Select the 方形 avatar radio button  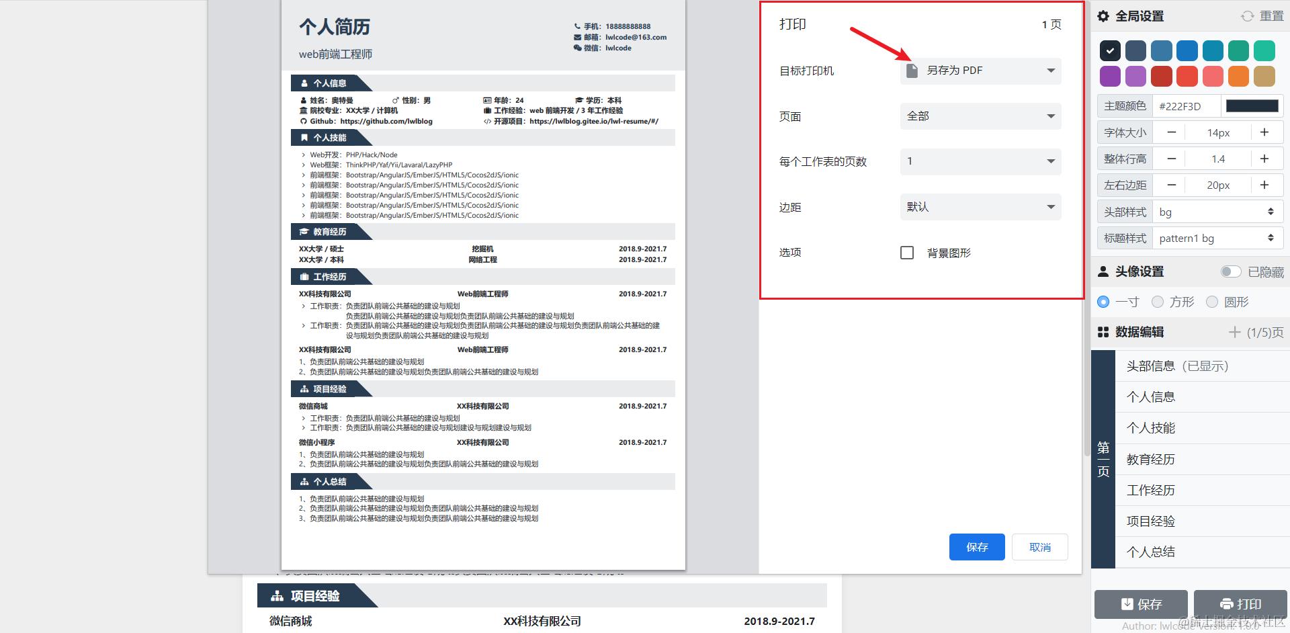point(1158,302)
